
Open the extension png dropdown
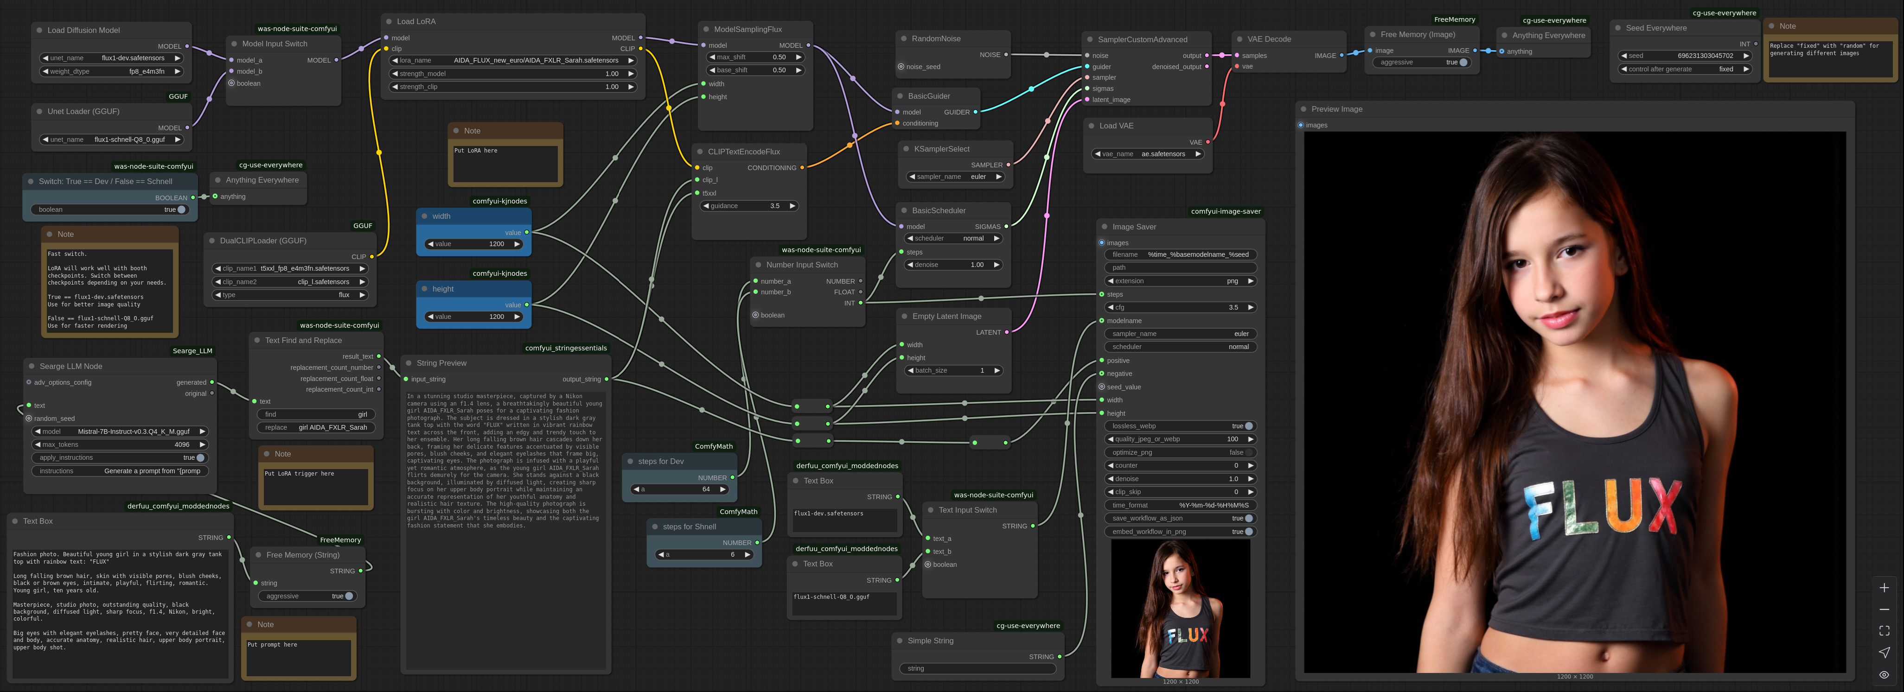pyautogui.click(x=1181, y=281)
